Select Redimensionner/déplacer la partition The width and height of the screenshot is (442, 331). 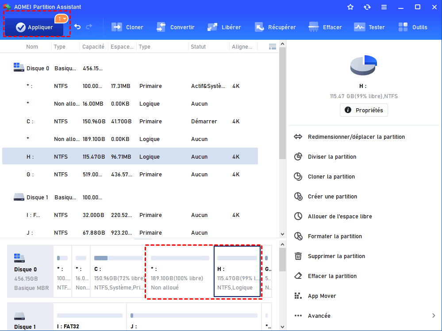(356, 137)
